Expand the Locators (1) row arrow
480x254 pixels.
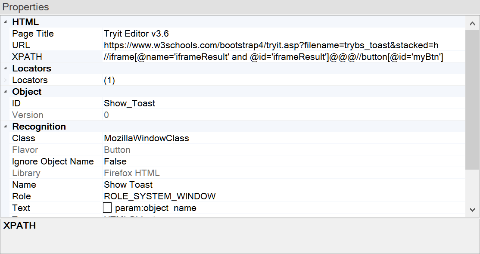(6, 80)
